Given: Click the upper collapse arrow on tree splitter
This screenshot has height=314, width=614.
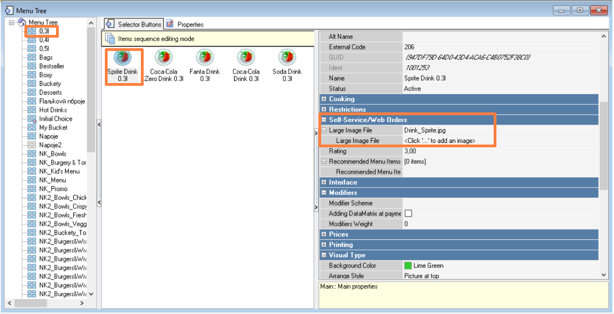Looking at the screenshot, I should coord(99,125).
